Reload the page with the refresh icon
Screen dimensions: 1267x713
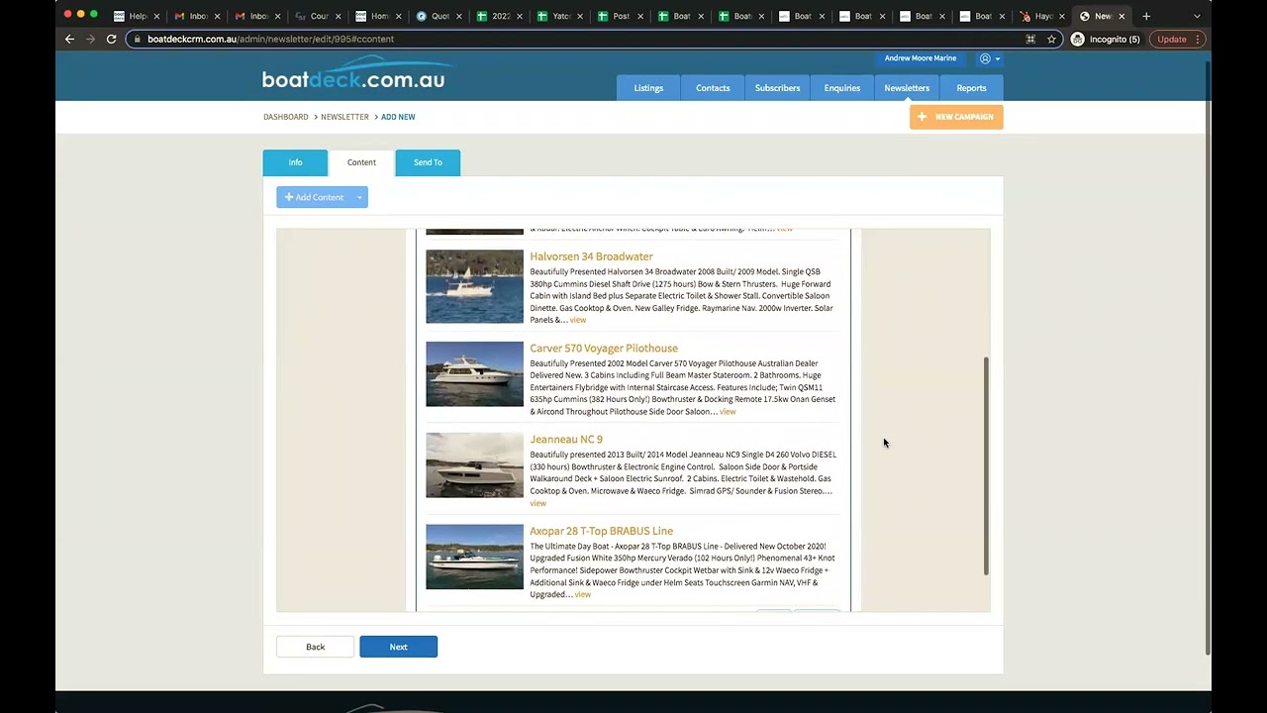coord(111,39)
